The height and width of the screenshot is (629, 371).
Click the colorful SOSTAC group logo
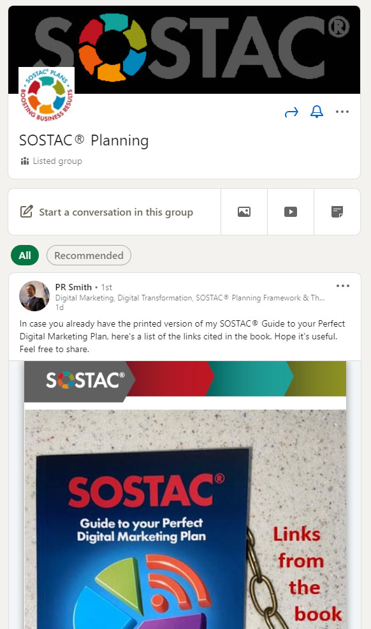coord(46,93)
